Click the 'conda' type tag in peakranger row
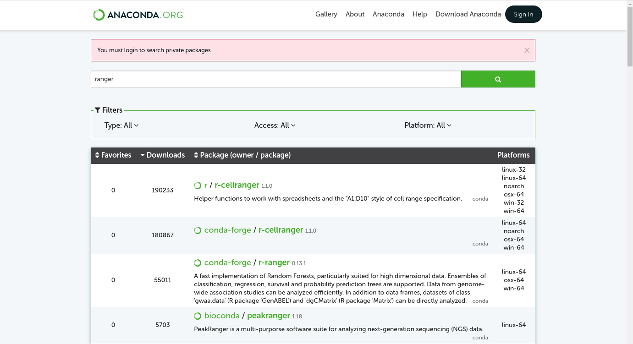This screenshot has width=633, height=344. 480,338
